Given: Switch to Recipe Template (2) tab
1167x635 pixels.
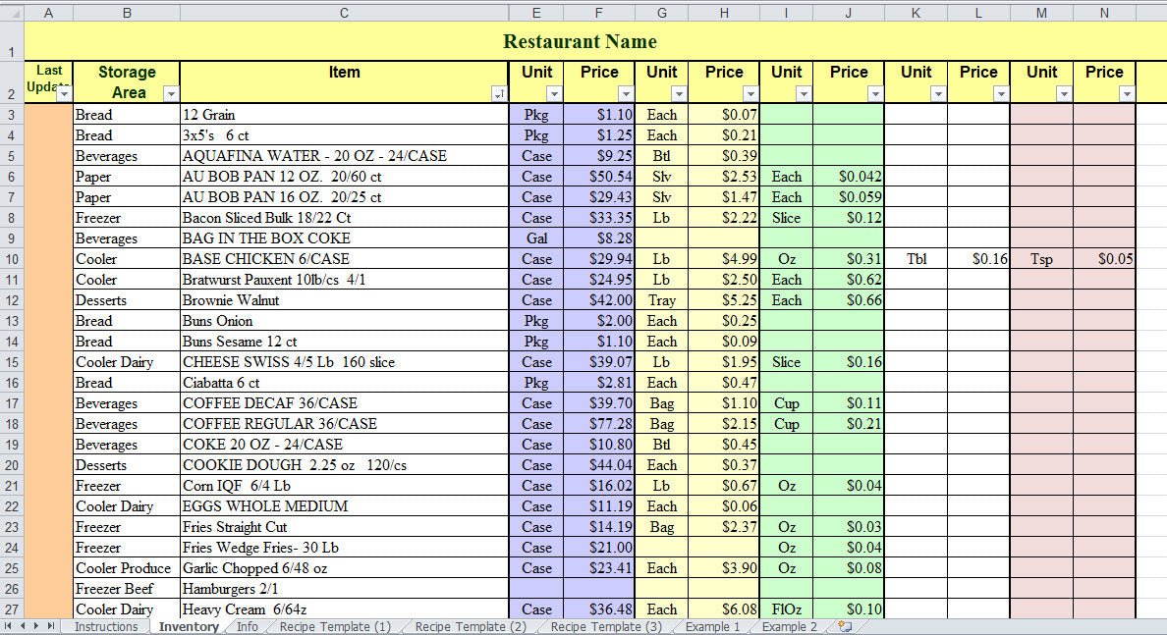Looking at the screenshot, I should coord(471,627).
